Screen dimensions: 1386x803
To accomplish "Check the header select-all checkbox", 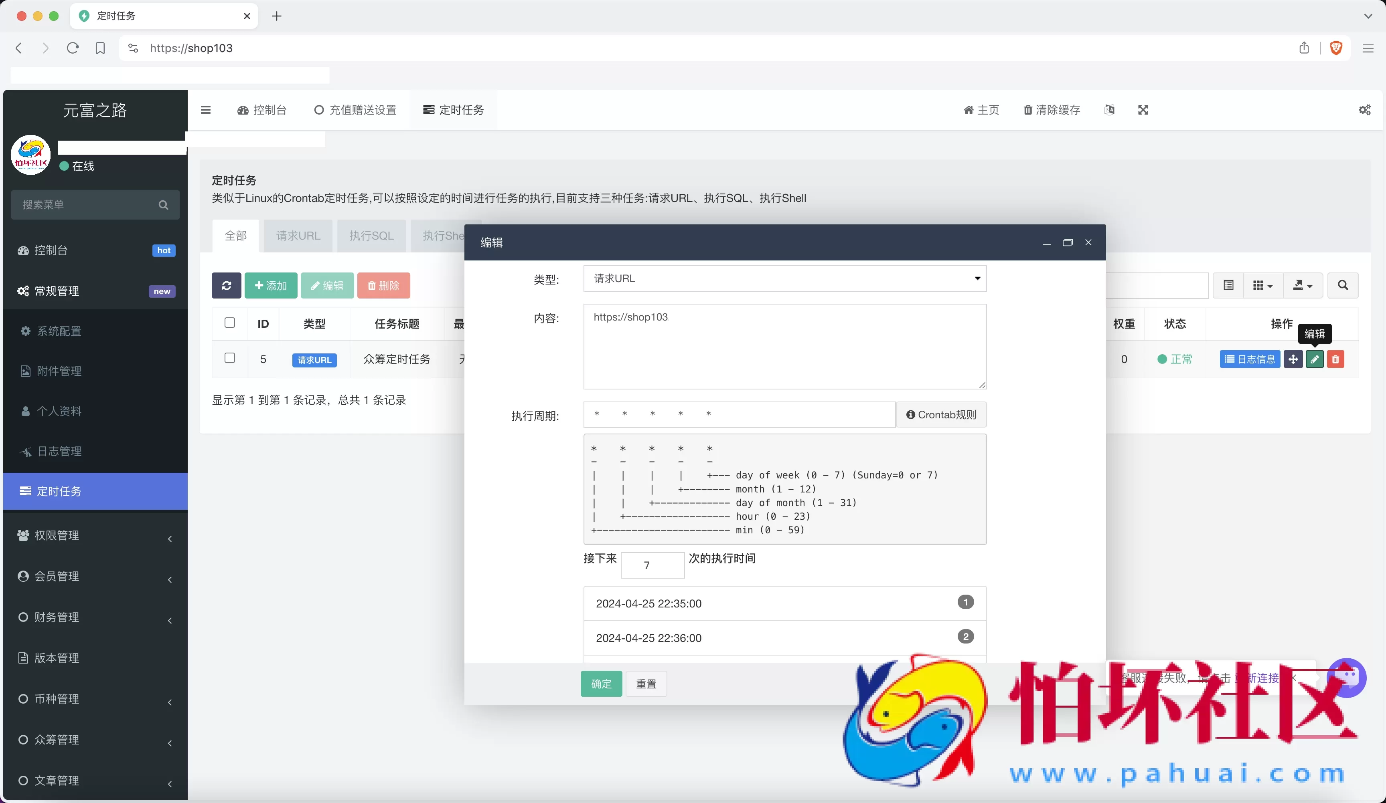I will click(x=229, y=323).
